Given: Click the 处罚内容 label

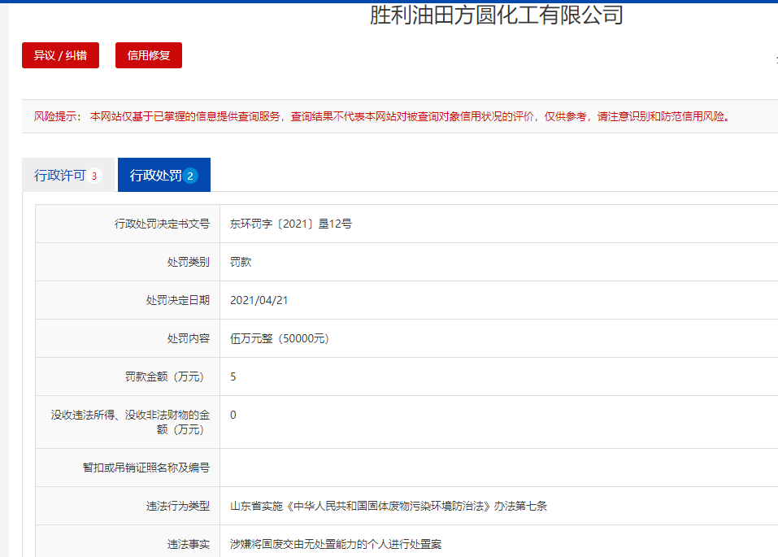Looking at the screenshot, I should point(189,338).
